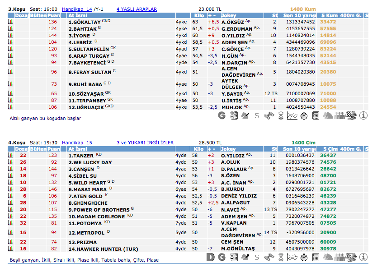Viewport: 377px width, 272px height.
Task: Open the Handikap 15 link
Action: point(77,143)
